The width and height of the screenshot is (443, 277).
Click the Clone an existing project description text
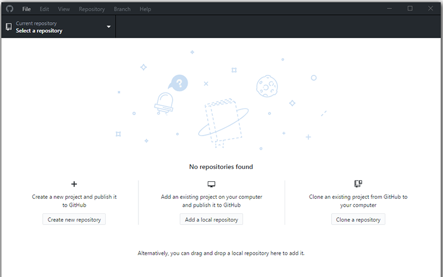(x=358, y=201)
